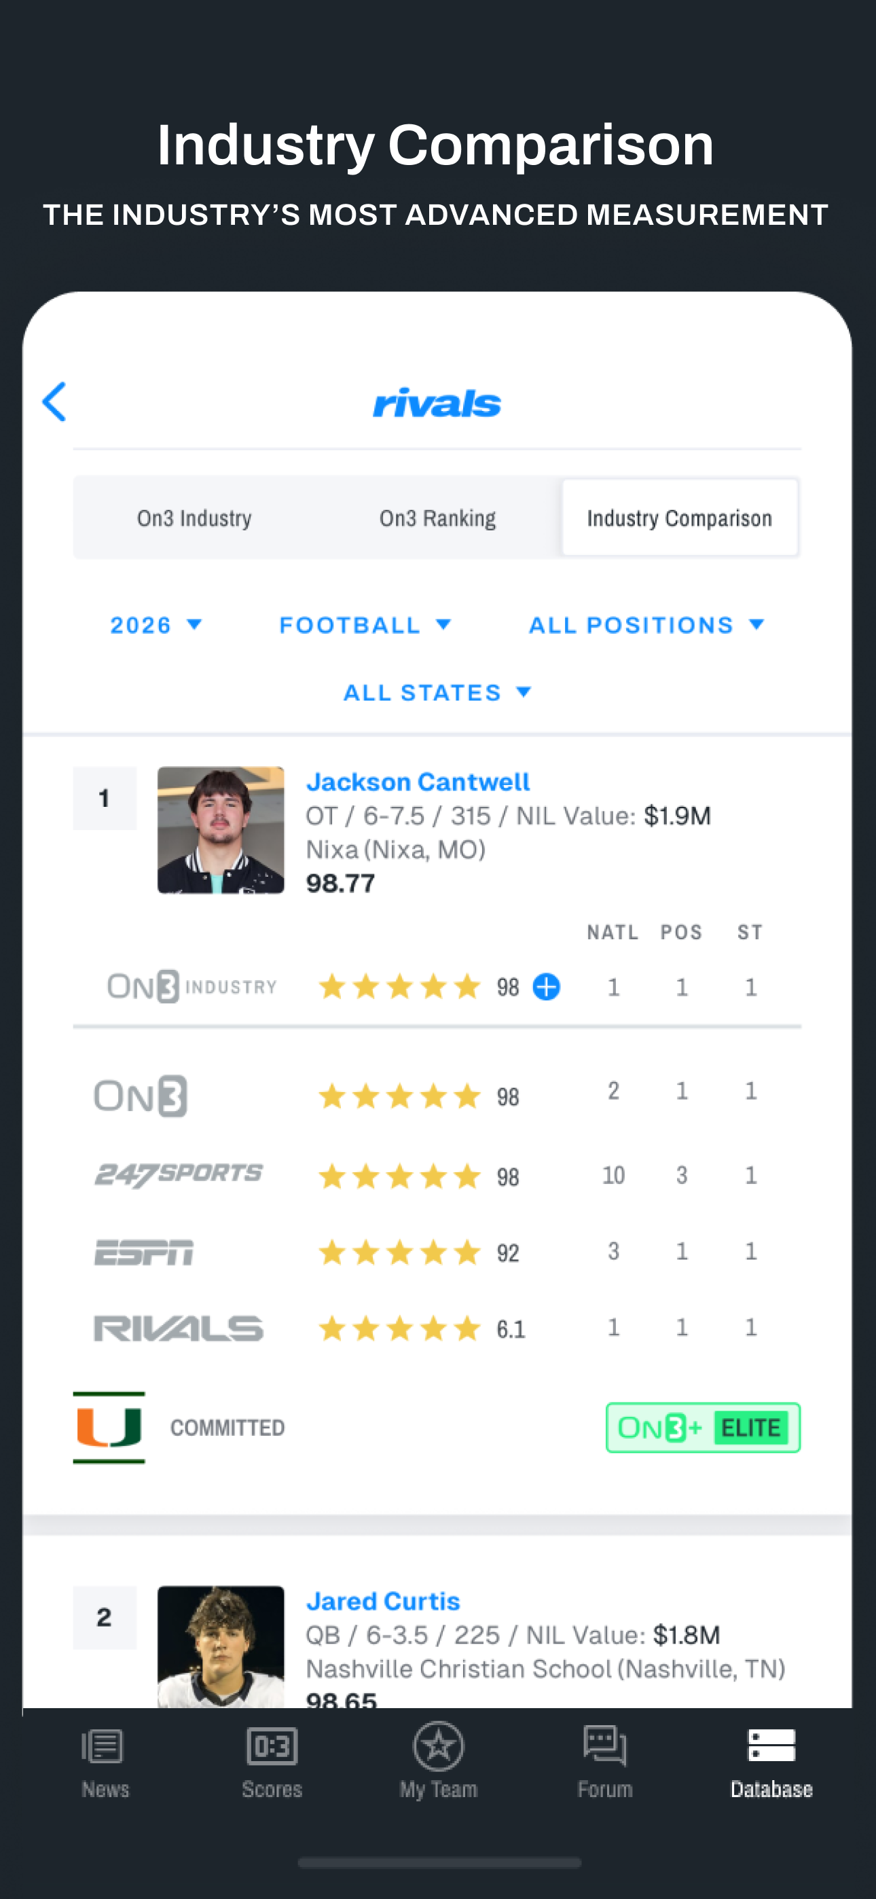Open the Database icon in bottom bar
Viewport: 876px width, 1899px height.
pyautogui.click(x=771, y=1744)
